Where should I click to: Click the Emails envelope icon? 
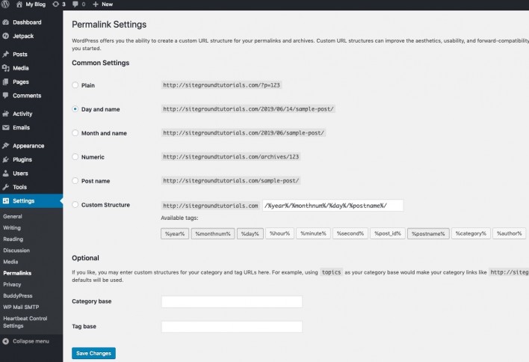pyautogui.click(x=5, y=128)
